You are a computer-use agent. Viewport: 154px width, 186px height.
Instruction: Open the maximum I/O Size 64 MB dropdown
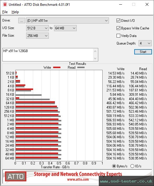click(x=65, y=28)
